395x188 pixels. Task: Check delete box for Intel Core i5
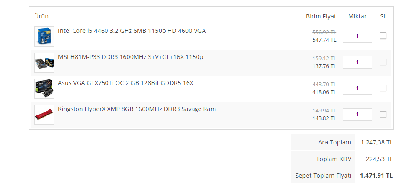coord(383,36)
